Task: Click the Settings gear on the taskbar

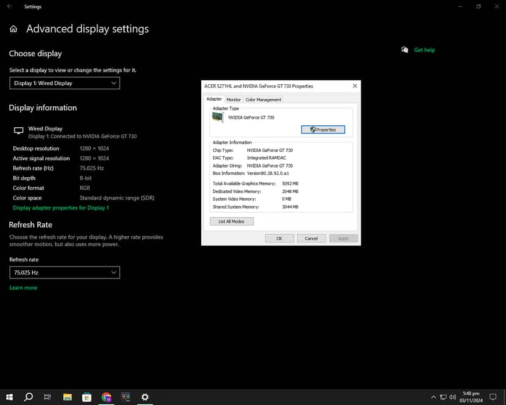Action: coord(145,397)
